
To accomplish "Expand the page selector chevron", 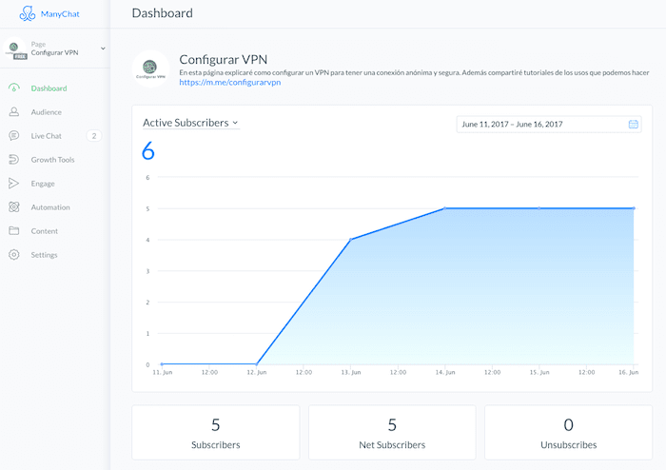I will (103, 49).
